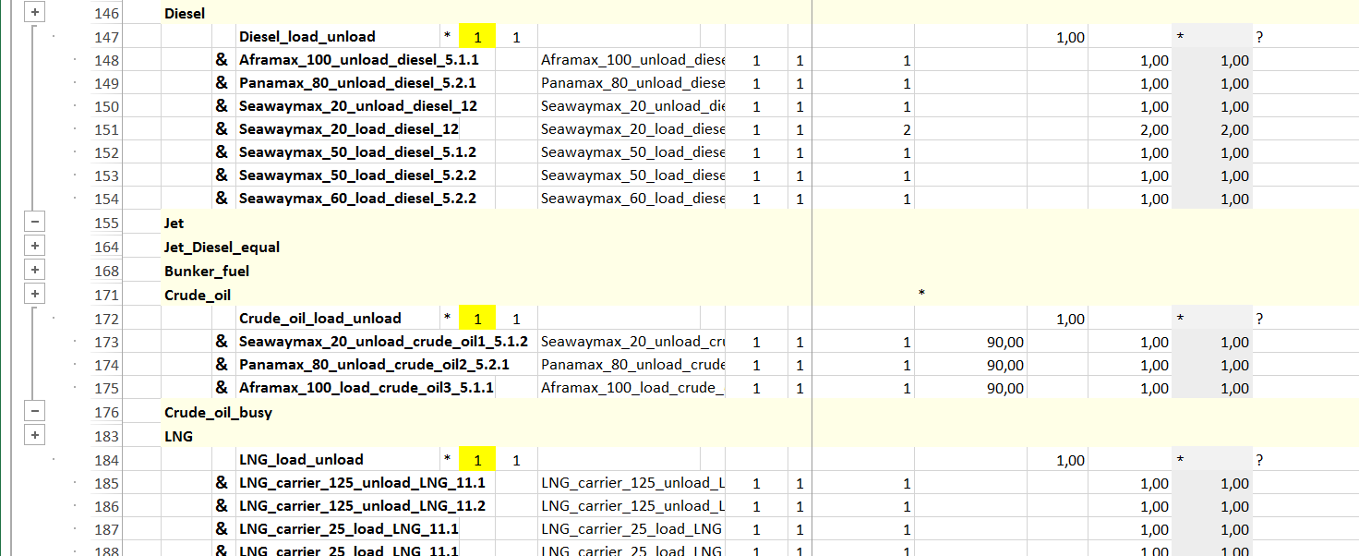Select the Crude_oil_busy heading cell
Screen dimensions: 1359x556
click(218, 412)
